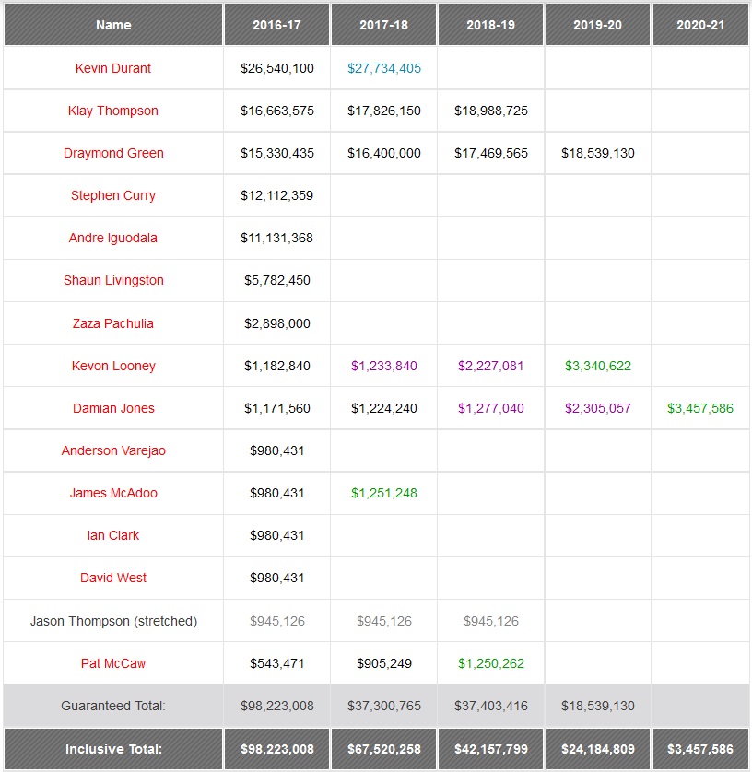The width and height of the screenshot is (752, 772).
Task: Click the 2020-21 column header
Action: click(x=700, y=25)
